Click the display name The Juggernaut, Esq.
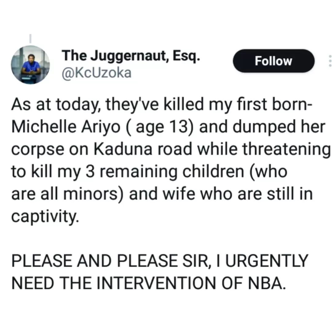 (x=131, y=56)
